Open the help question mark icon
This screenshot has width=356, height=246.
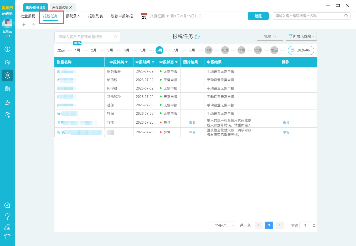(x=7, y=217)
